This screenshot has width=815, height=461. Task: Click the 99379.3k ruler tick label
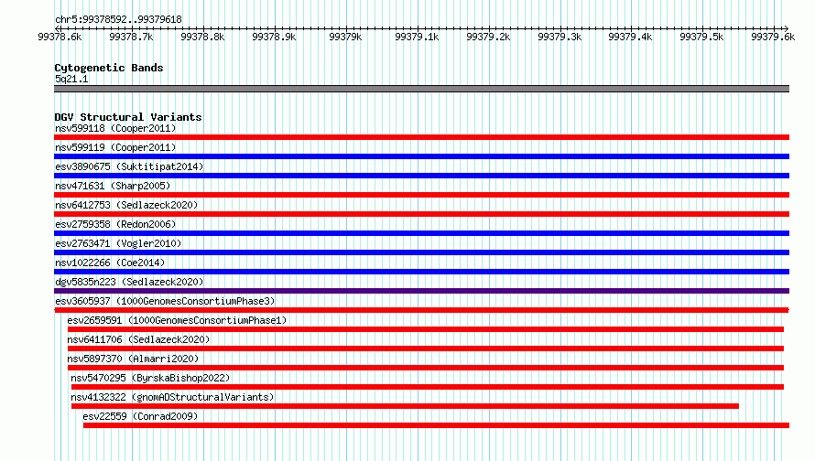pos(560,37)
